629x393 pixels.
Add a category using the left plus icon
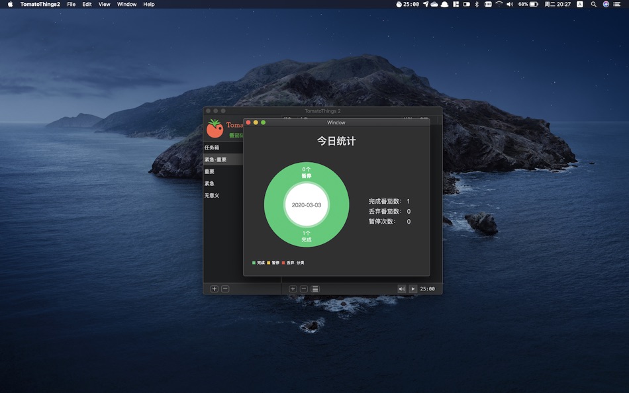(x=214, y=288)
